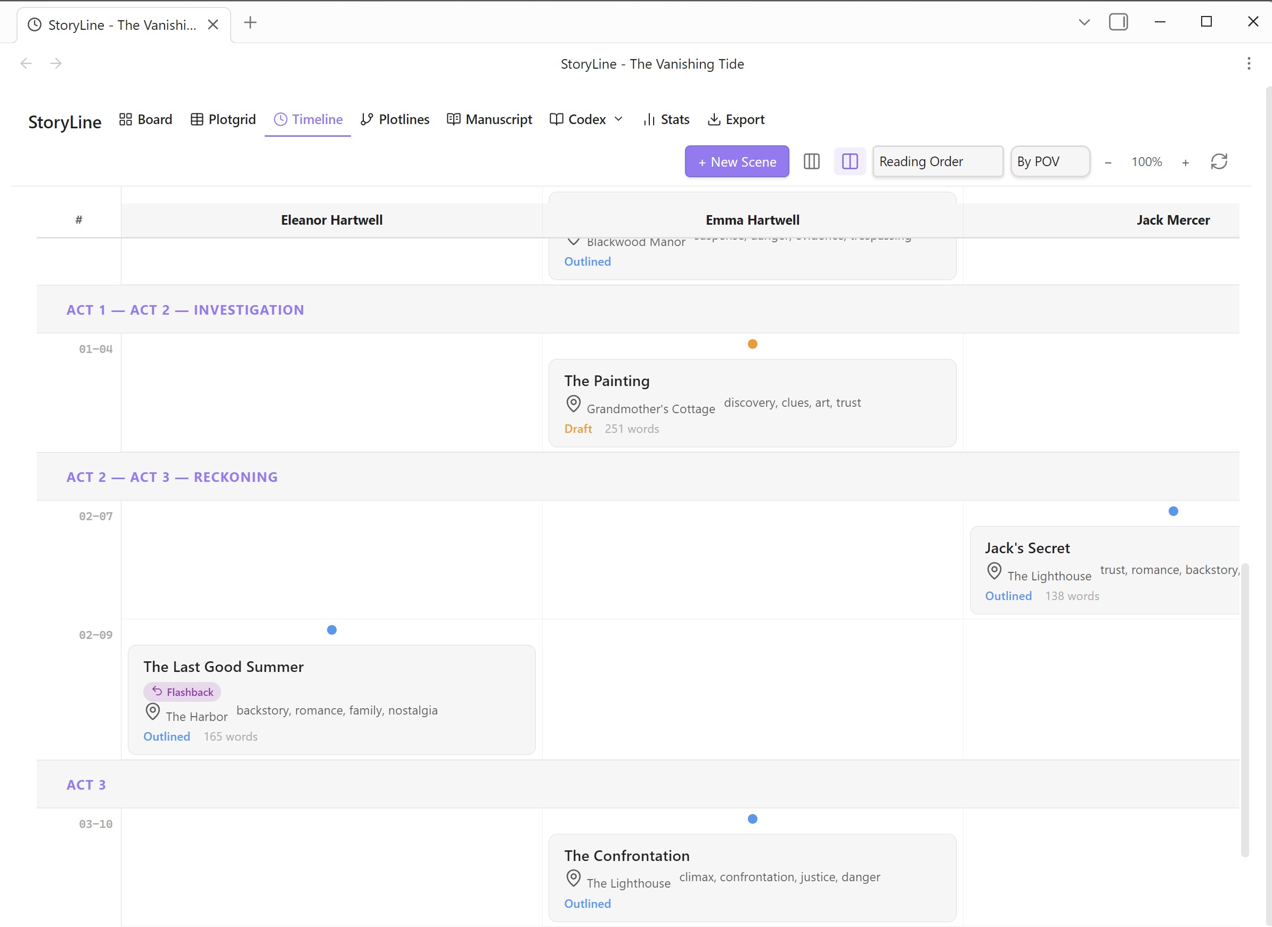Image resolution: width=1272 pixels, height=927 pixels.
Task: Select the Emma Hartwell column header
Action: click(752, 220)
